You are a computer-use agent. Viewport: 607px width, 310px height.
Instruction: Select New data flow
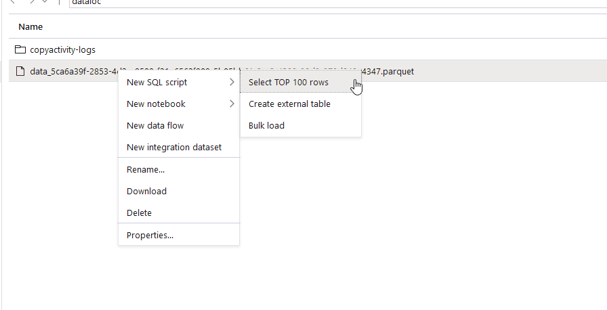pos(155,126)
